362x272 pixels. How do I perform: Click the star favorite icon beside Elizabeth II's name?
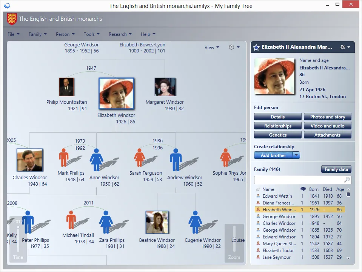[x=257, y=47]
